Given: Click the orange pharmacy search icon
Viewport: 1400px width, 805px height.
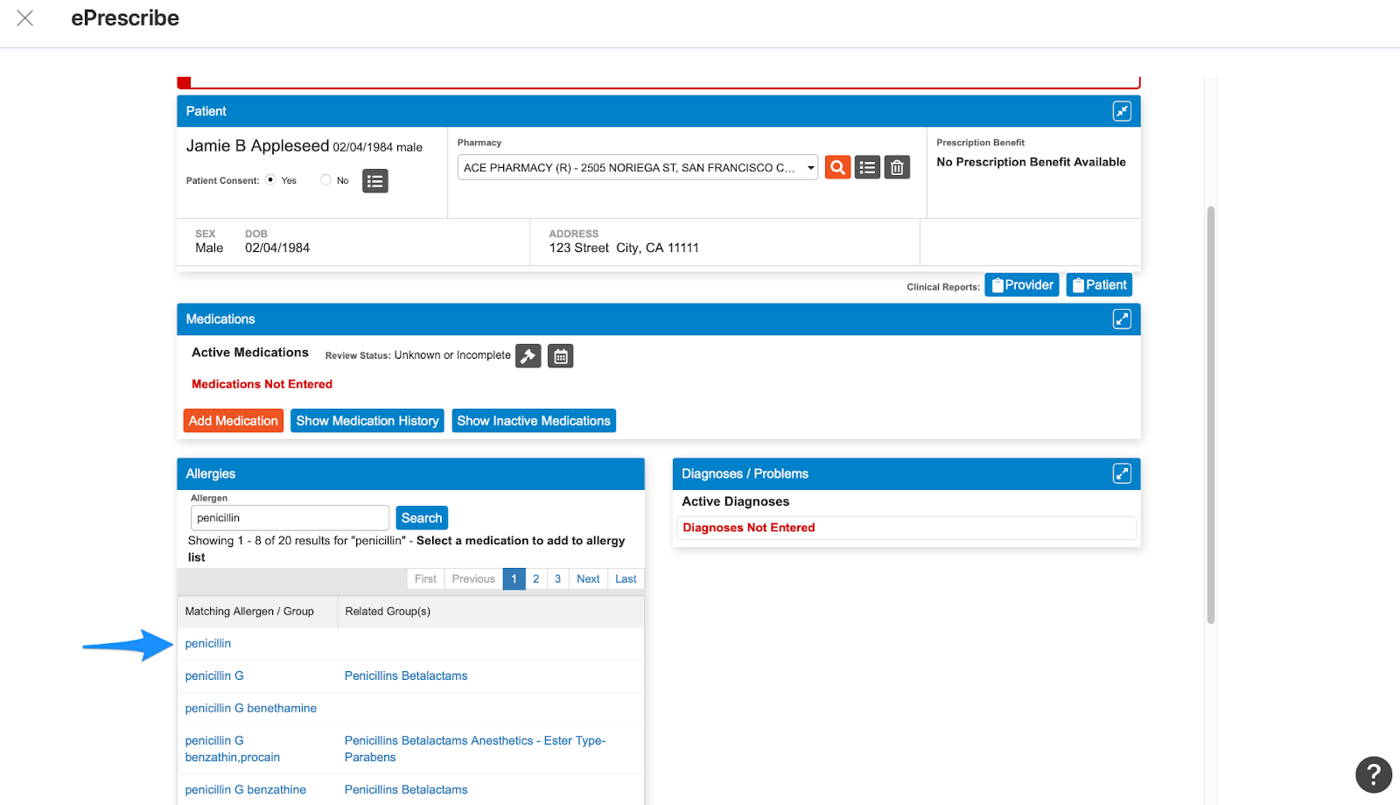Looking at the screenshot, I should [x=837, y=167].
